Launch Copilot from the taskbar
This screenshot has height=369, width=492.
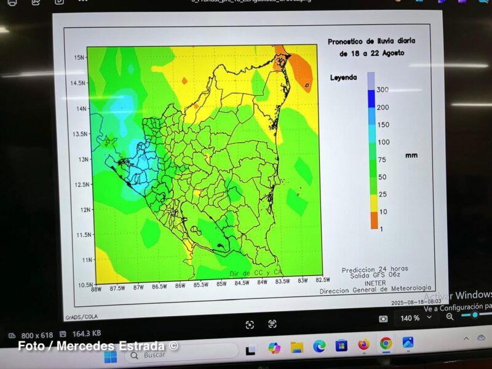(x=274, y=348)
